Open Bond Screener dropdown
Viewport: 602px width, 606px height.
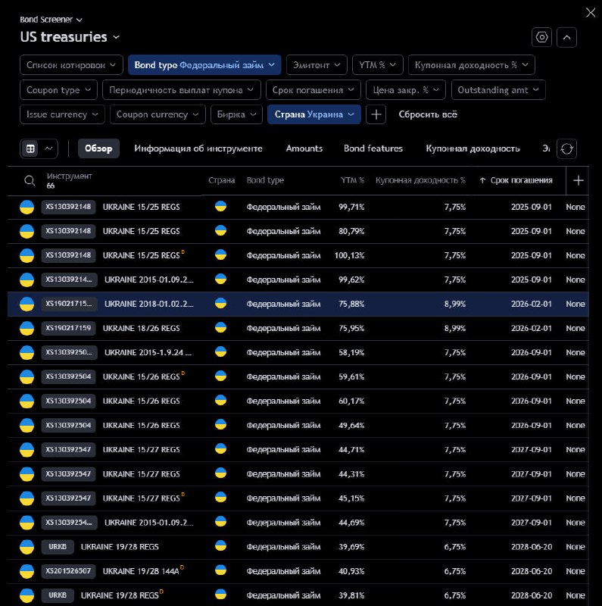coord(51,20)
